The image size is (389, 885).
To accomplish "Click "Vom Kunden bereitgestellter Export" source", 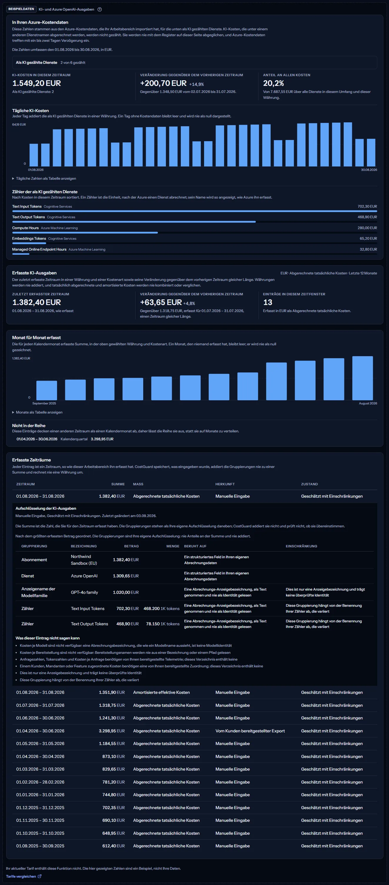I will [250, 731].
